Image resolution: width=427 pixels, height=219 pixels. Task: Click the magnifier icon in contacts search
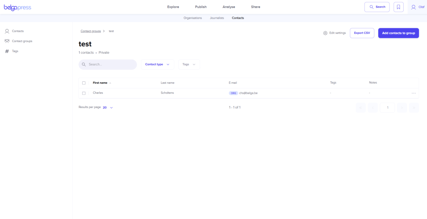click(84, 65)
